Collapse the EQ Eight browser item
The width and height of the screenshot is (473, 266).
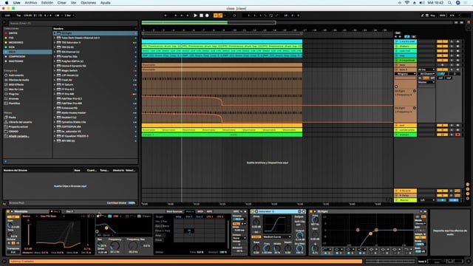click(x=55, y=33)
